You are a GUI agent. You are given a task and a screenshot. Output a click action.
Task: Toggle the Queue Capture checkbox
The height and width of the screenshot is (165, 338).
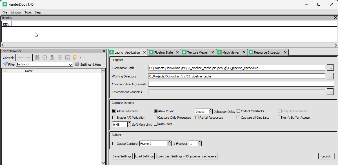pos(114,144)
